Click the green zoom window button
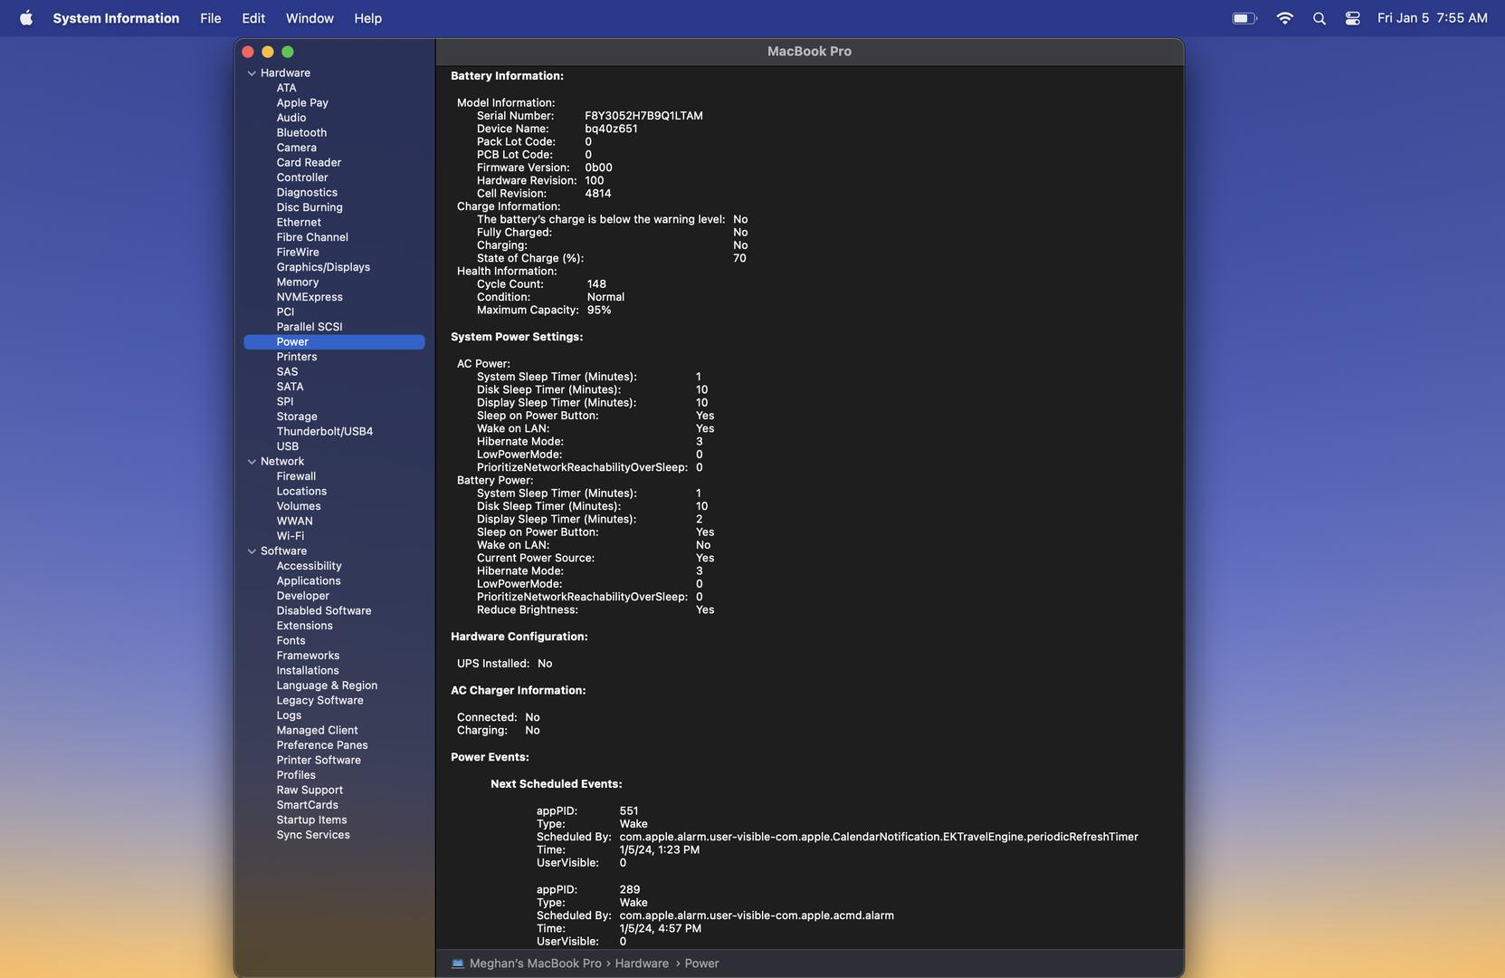This screenshot has height=978, width=1505. (288, 52)
